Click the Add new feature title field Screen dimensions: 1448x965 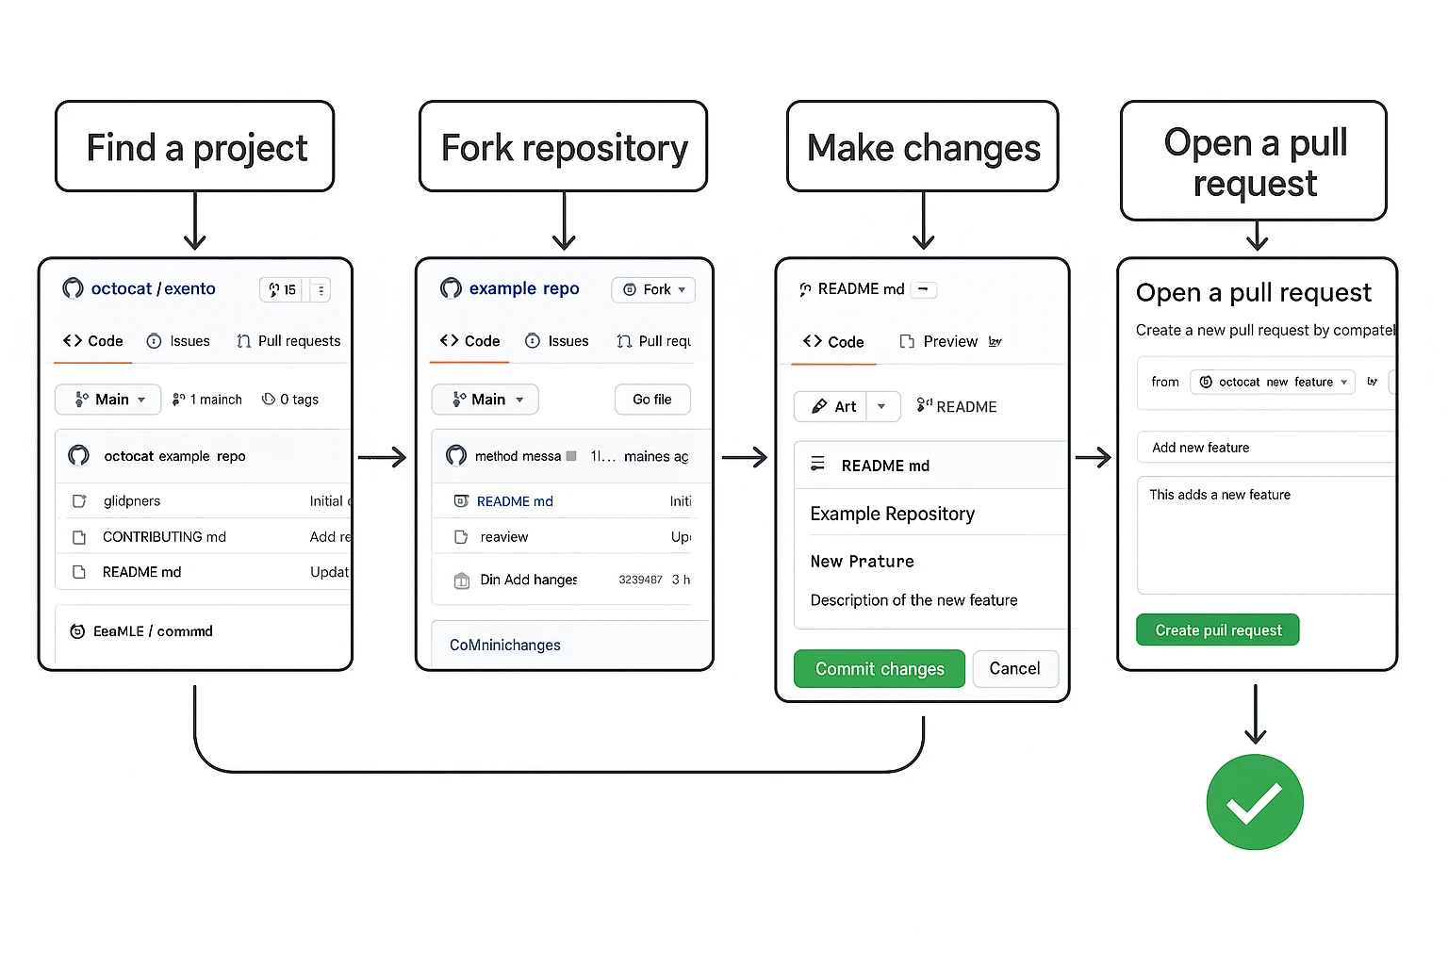1266,448
